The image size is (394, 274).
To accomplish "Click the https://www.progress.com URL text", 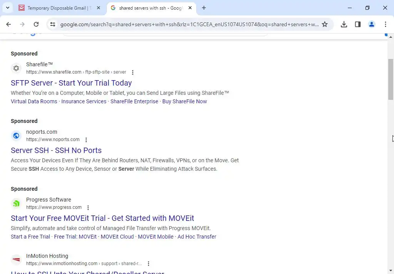I will tap(54, 207).
